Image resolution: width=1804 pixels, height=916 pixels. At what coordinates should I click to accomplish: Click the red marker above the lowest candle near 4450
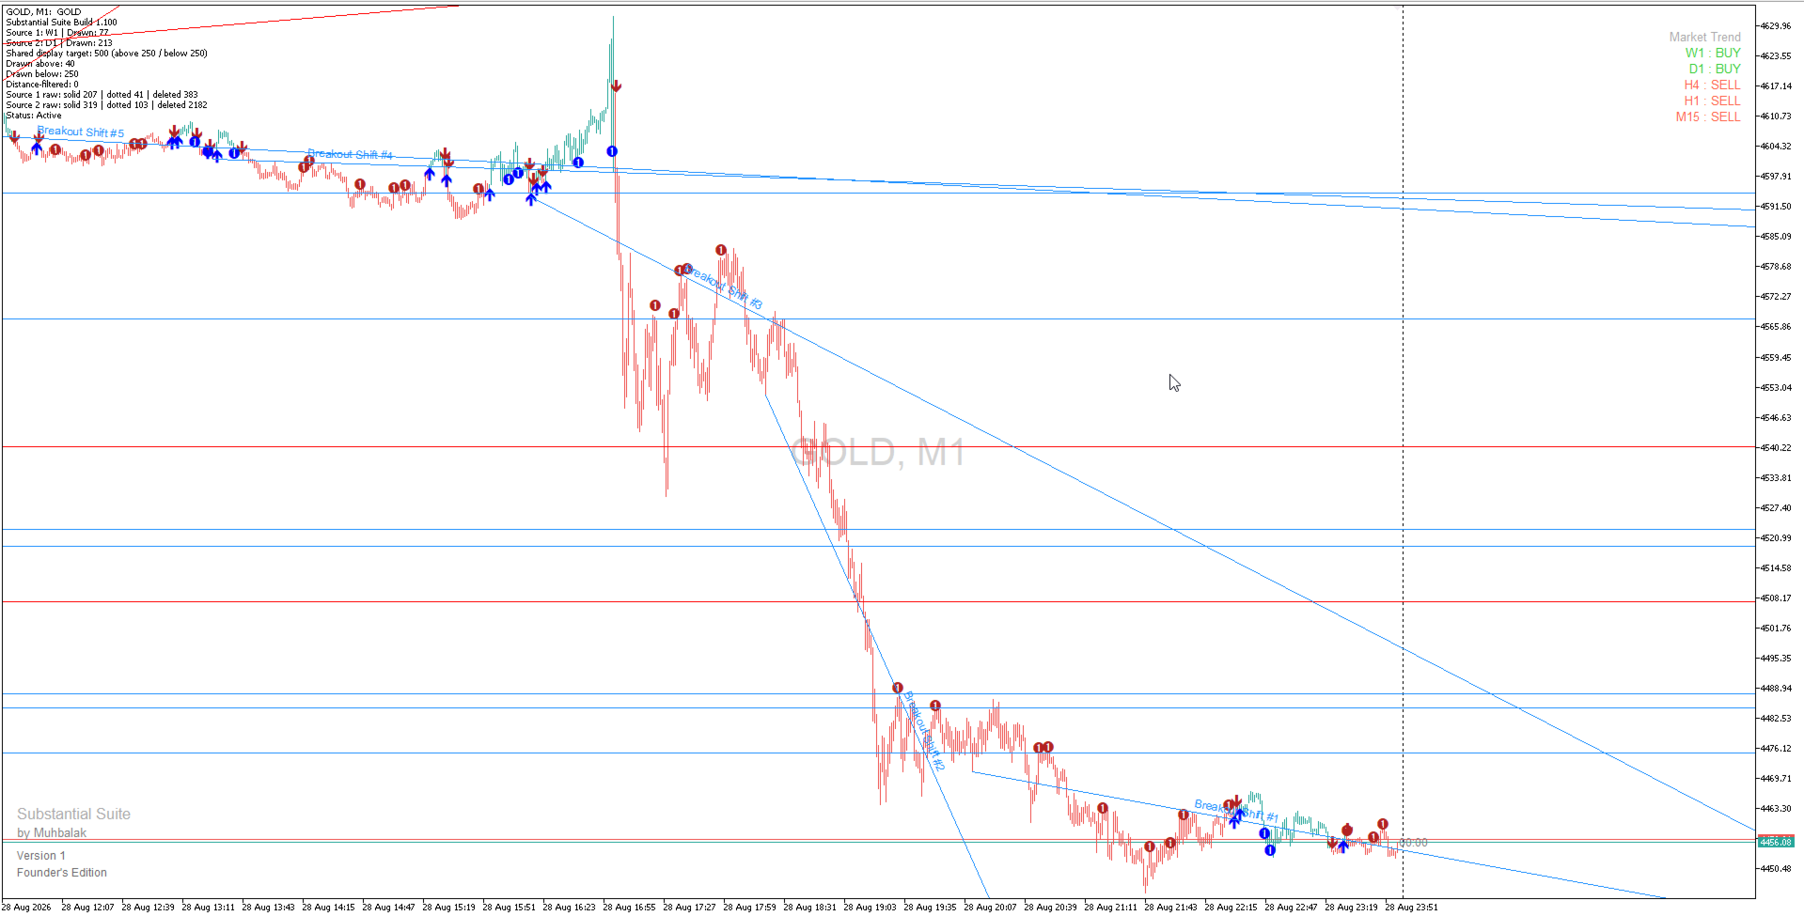1150,847
